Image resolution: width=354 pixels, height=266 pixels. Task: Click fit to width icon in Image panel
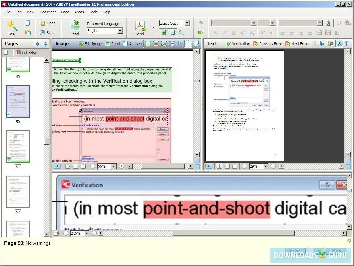75,166
